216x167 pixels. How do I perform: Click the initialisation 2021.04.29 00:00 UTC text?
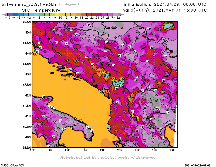[x=165, y=4]
